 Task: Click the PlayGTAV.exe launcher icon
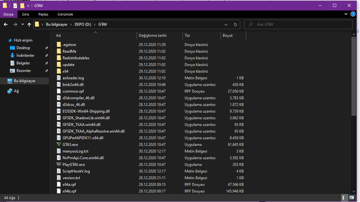coord(59,165)
